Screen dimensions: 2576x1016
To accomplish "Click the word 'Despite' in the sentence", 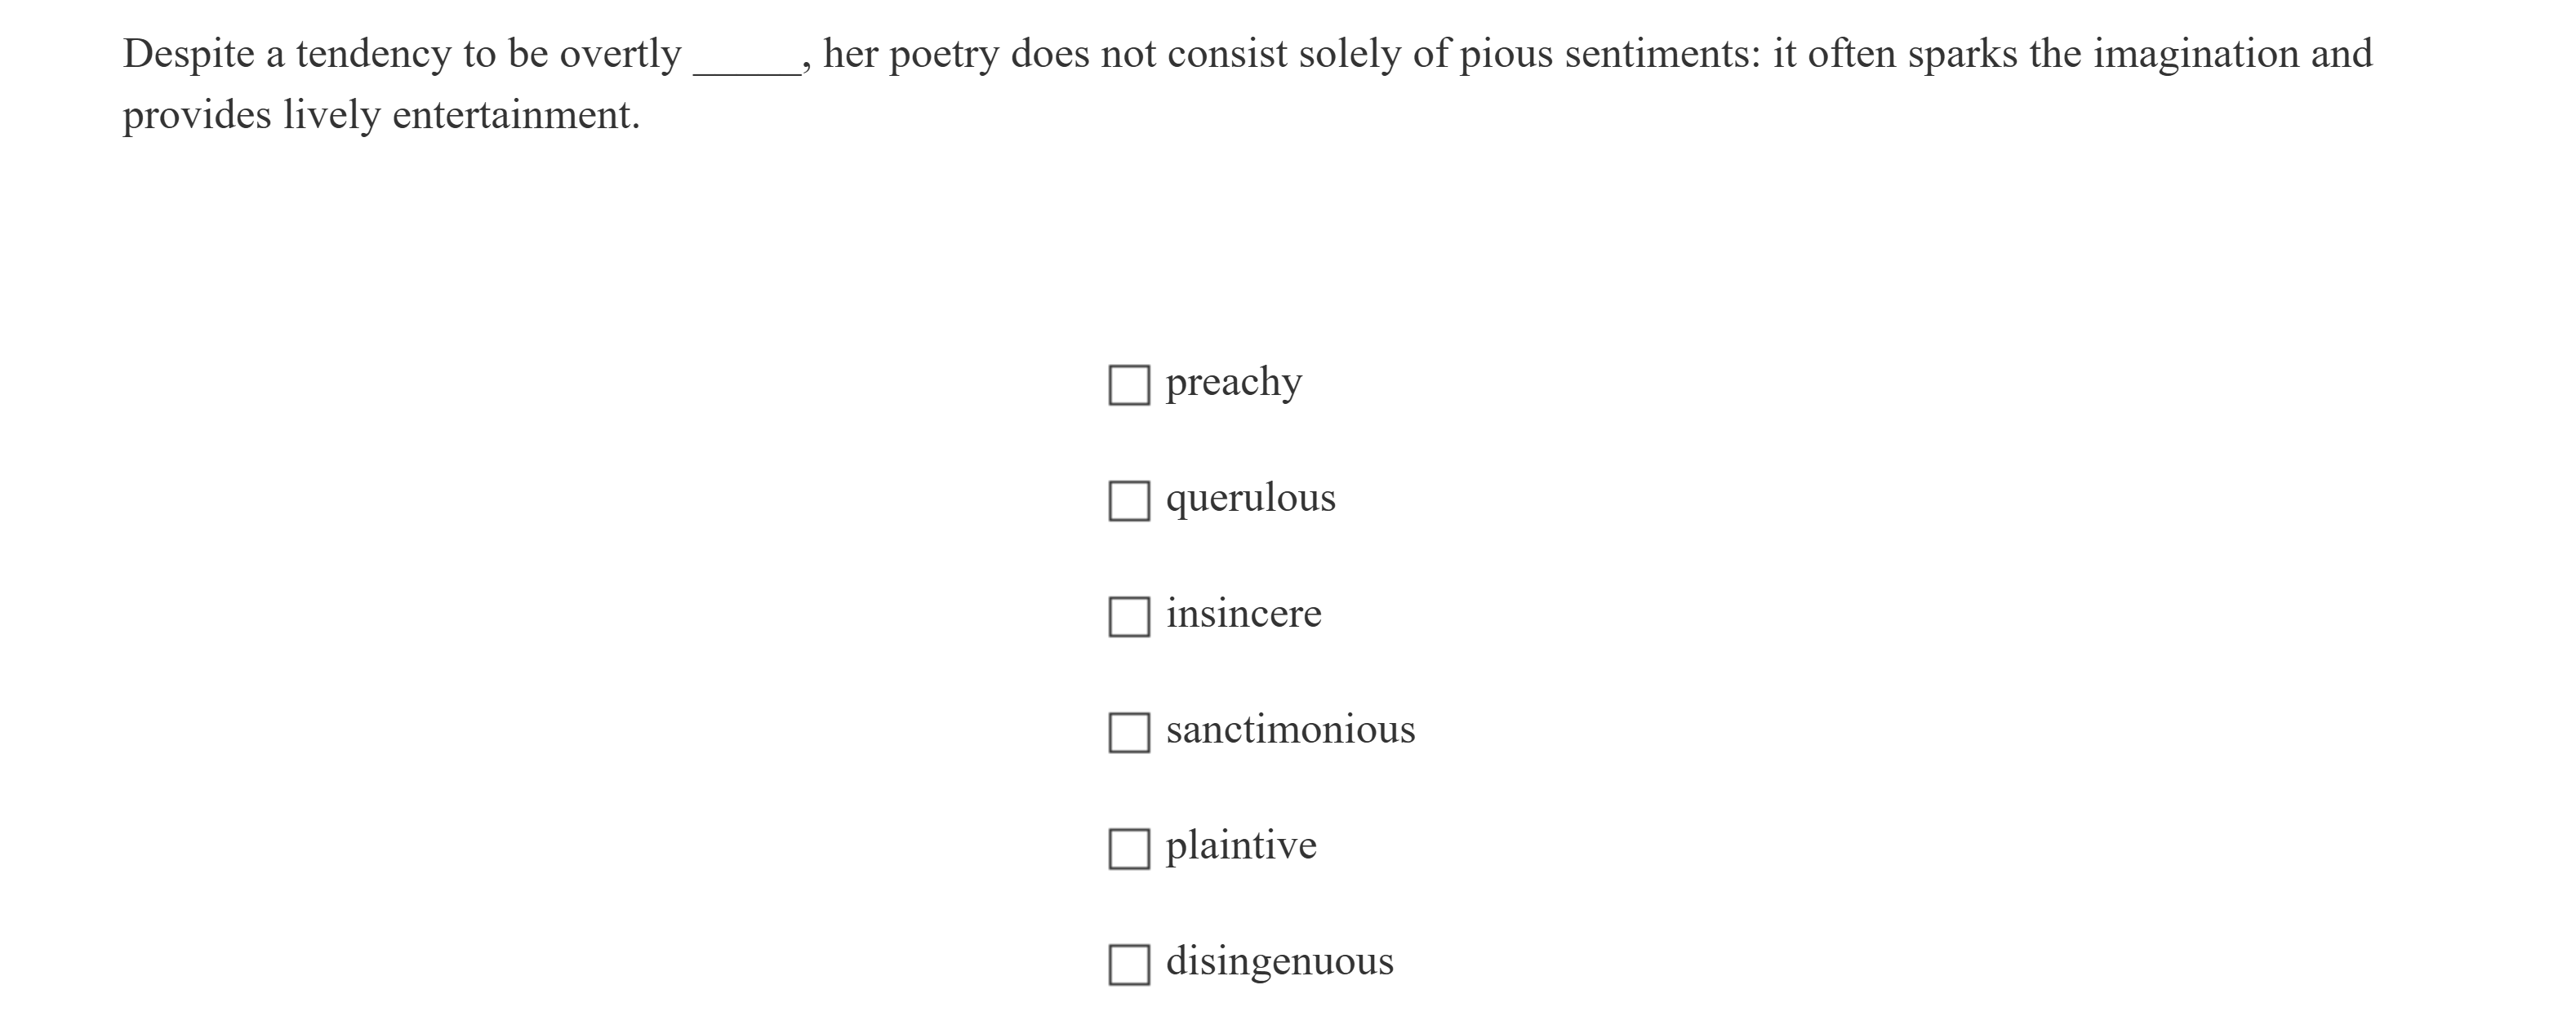I will [189, 54].
